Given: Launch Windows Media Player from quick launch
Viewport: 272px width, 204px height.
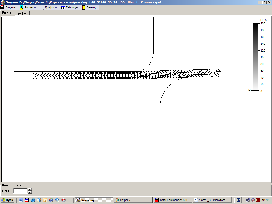Looking at the screenshot, I should tap(51, 200).
